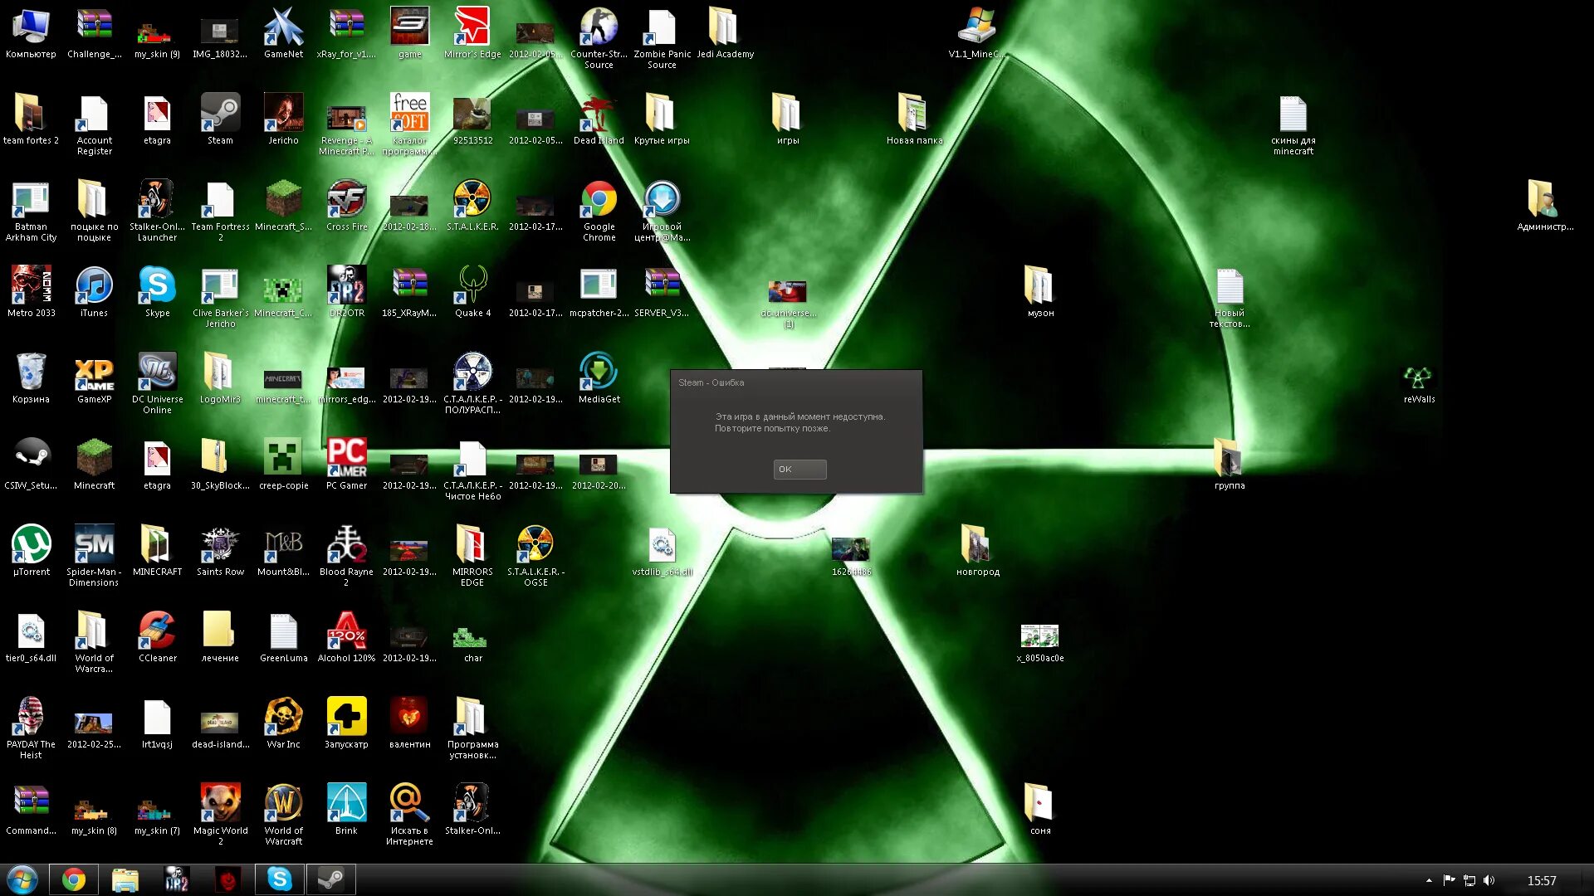Screen dimensions: 1594x896
Task: Open the Jedi Academy folder
Action: pyautogui.click(x=725, y=27)
